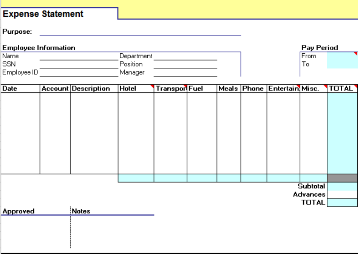This screenshot has height=254, width=360.
Task: Click the Fuel column total cell
Action: pos(202,178)
